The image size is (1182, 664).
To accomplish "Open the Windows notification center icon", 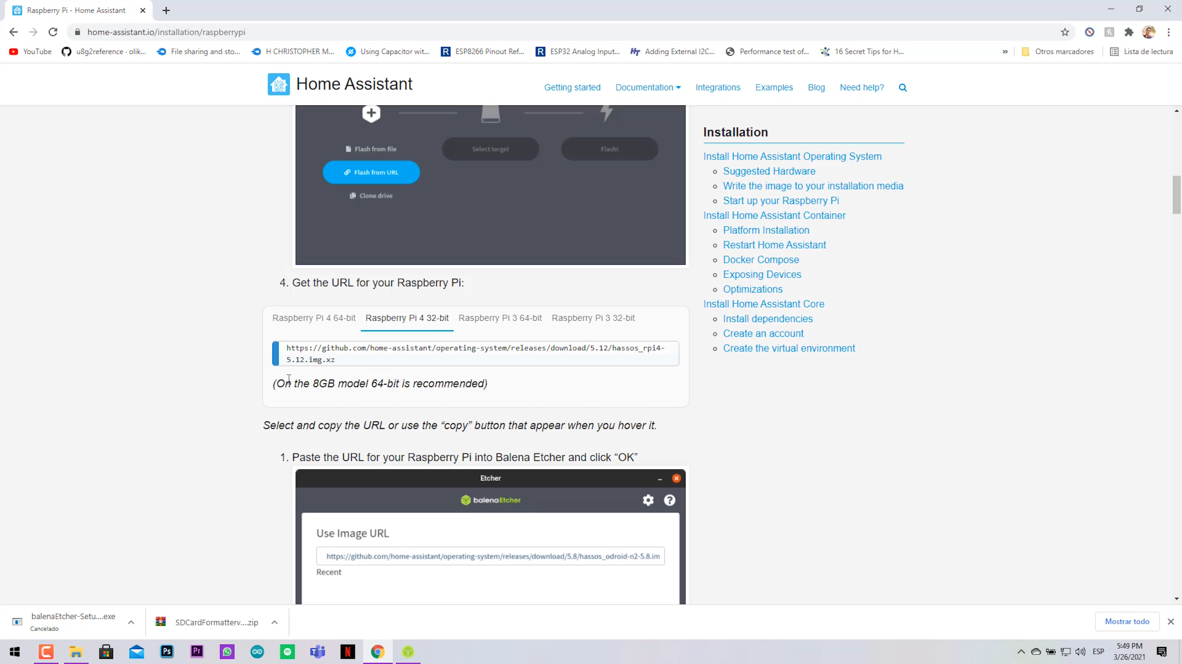I will [1162, 652].
